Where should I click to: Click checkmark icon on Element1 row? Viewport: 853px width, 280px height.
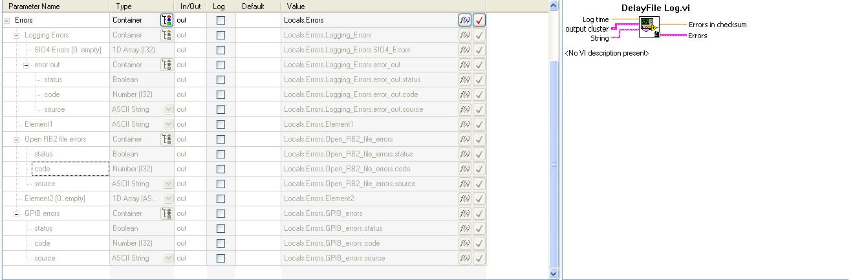479,124
